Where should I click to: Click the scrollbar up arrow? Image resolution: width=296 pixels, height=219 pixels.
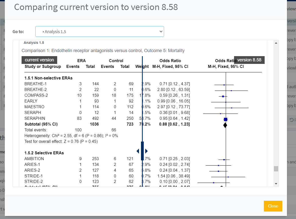point(276,43)
